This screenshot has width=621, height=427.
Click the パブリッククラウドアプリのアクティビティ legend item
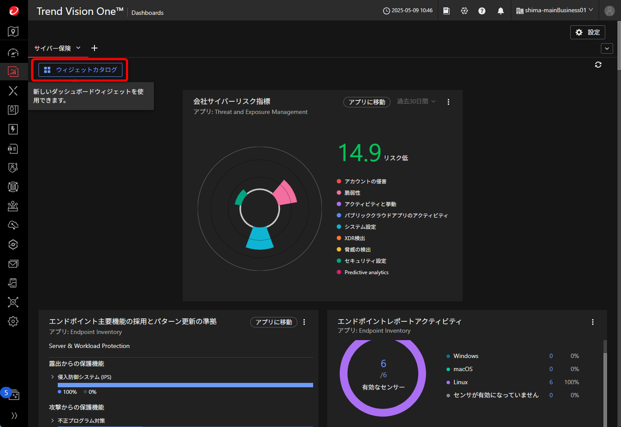coord(392,215)
